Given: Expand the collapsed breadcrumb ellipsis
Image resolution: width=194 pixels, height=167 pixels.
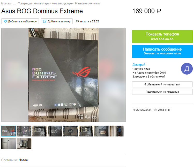Looking at the screenshot, I should tap(14, 3).
